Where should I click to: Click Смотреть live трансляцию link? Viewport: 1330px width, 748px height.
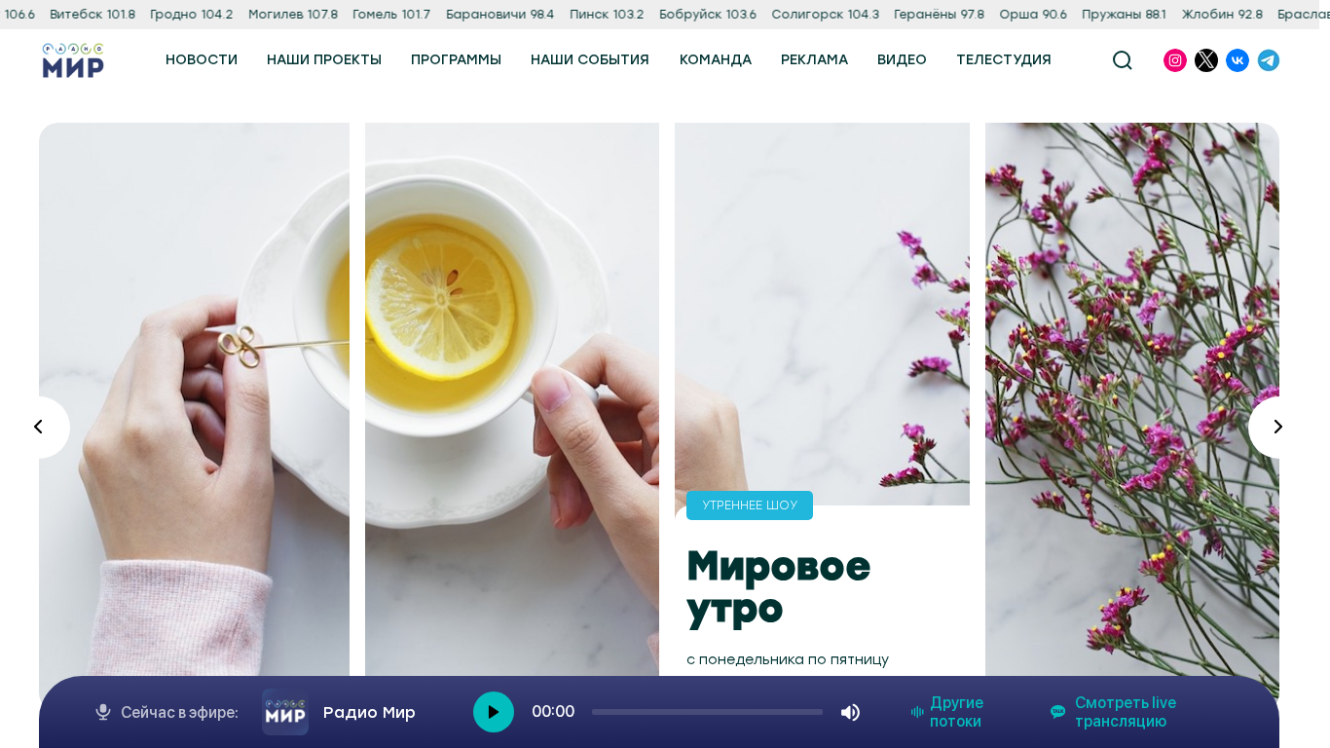1113,712
